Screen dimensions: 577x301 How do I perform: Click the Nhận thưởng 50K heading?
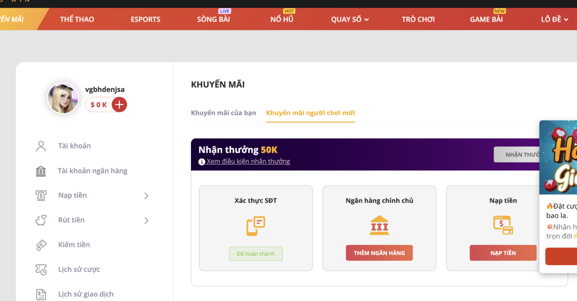pos(238,150)
